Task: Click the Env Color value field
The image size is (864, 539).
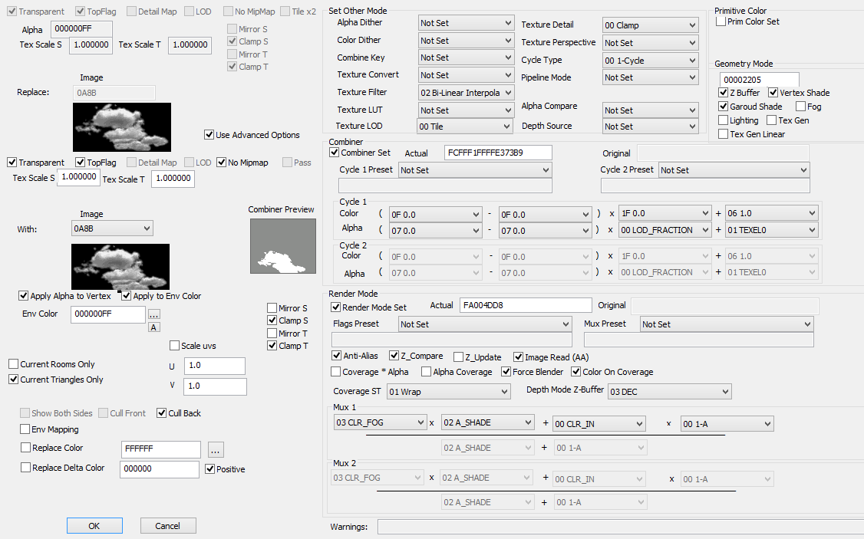Action: tap(108, 314)
